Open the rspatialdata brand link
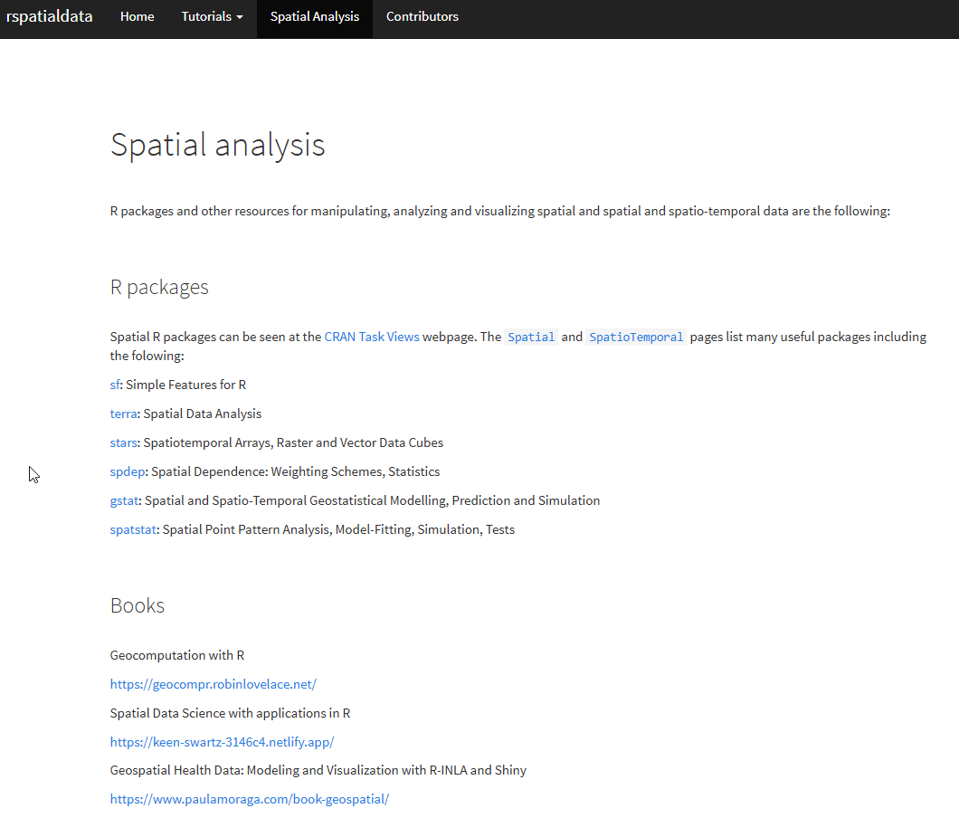Screen dimensions: 959x818 pos(49,16)
